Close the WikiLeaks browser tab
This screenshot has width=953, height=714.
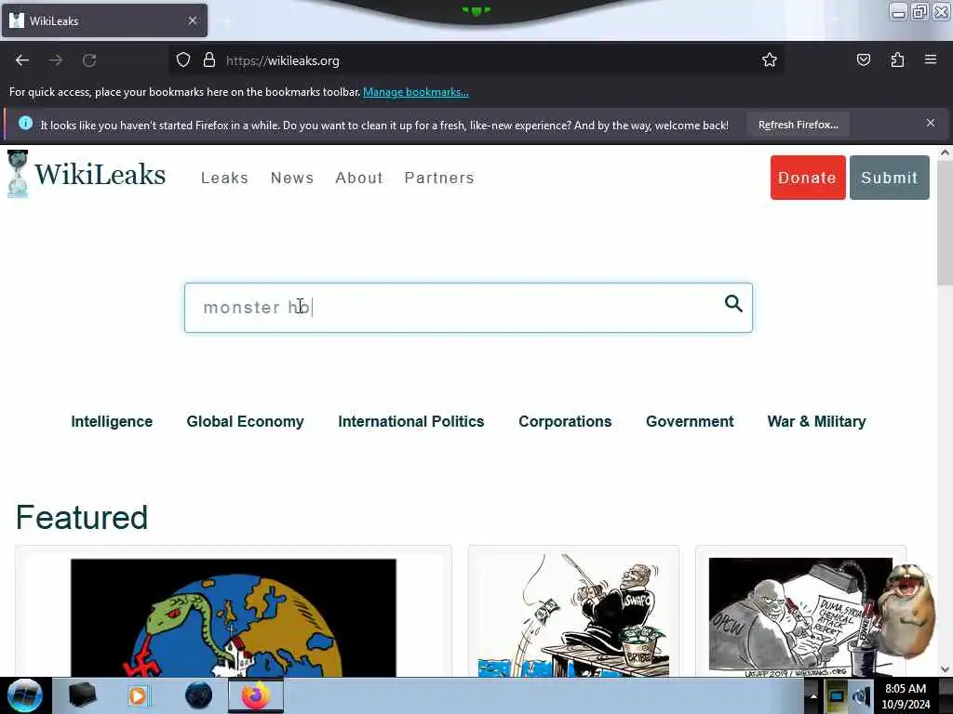pos(193,20)
